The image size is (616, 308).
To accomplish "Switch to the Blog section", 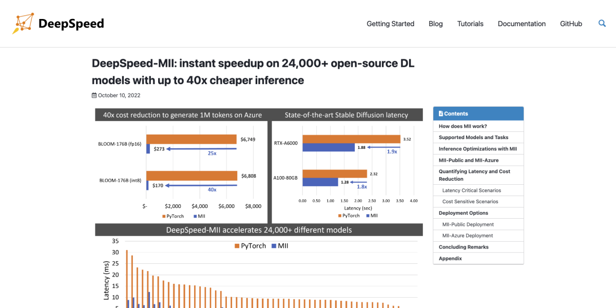I will pyautogui.click(x=435, y=24).
